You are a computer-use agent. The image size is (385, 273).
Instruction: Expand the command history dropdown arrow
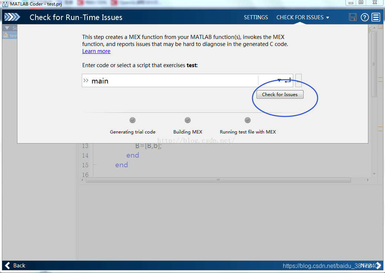pyautogui.click(x=279, y=80)
